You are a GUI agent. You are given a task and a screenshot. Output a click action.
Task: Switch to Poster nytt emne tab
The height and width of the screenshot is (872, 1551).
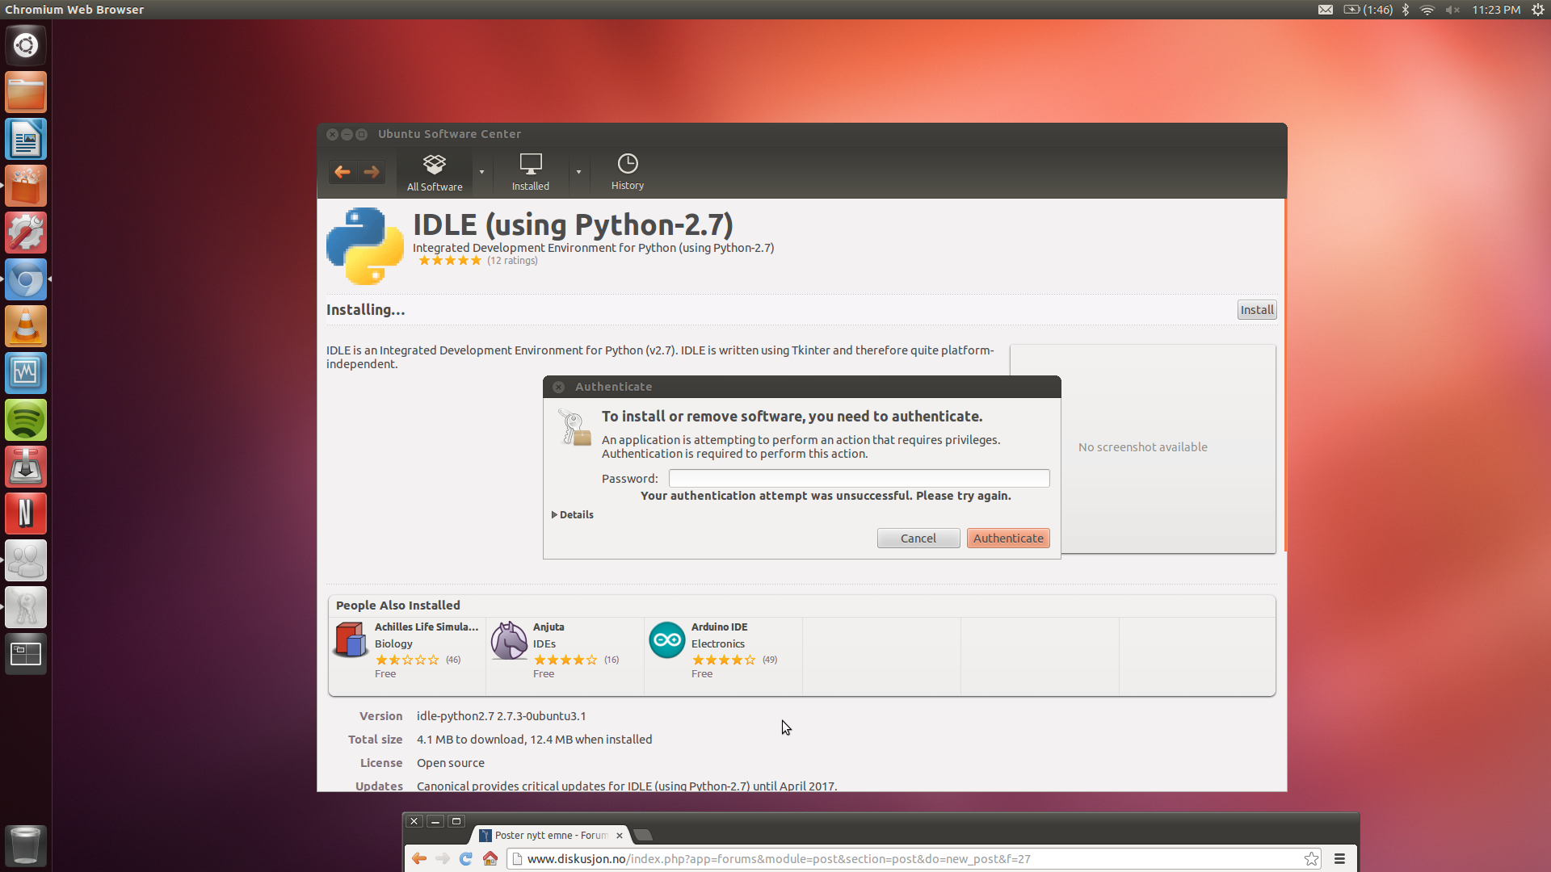[x=551, y=836]
